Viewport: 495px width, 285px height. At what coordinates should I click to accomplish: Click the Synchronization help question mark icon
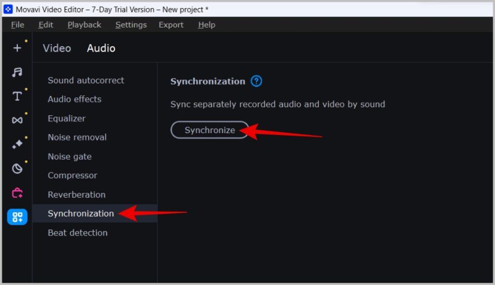click(256, 81)
